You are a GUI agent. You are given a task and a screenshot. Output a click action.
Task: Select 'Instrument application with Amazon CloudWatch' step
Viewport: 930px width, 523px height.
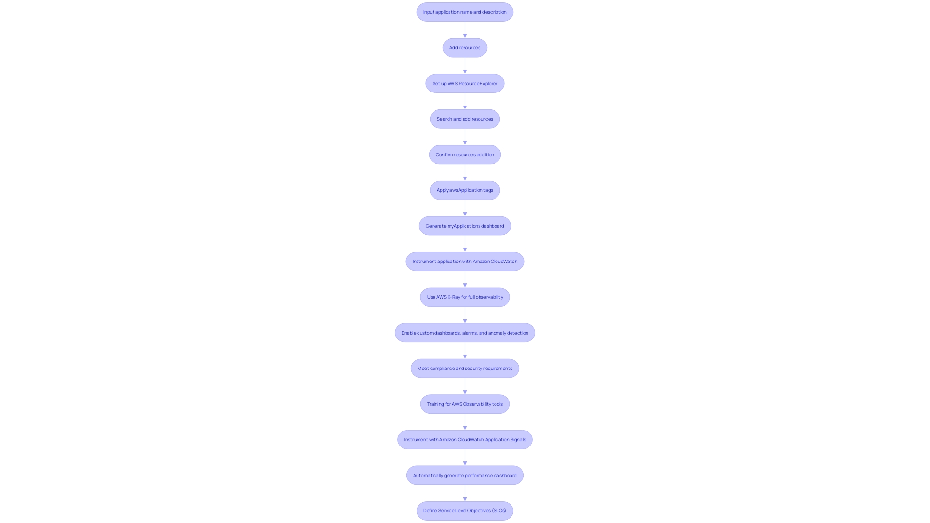coord(465,261)
